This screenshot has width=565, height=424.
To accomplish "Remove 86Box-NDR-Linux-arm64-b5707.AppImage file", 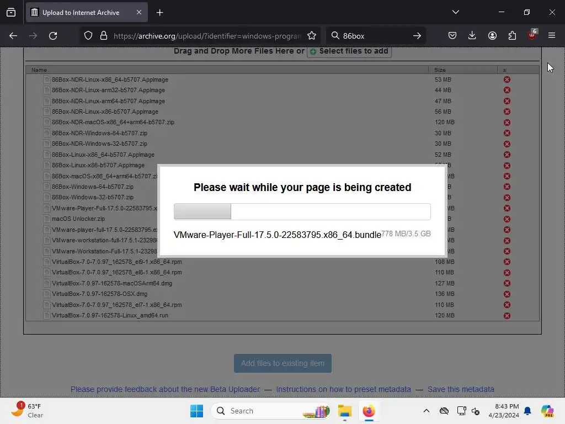I will tap(507, 101).
